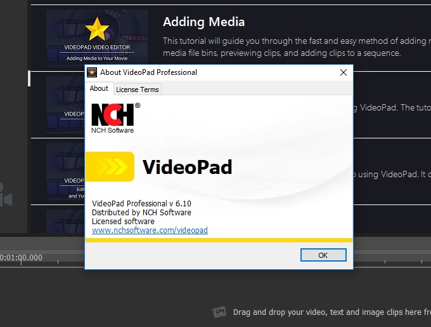Click the 'Licensed software' text

tap(123, 222)
